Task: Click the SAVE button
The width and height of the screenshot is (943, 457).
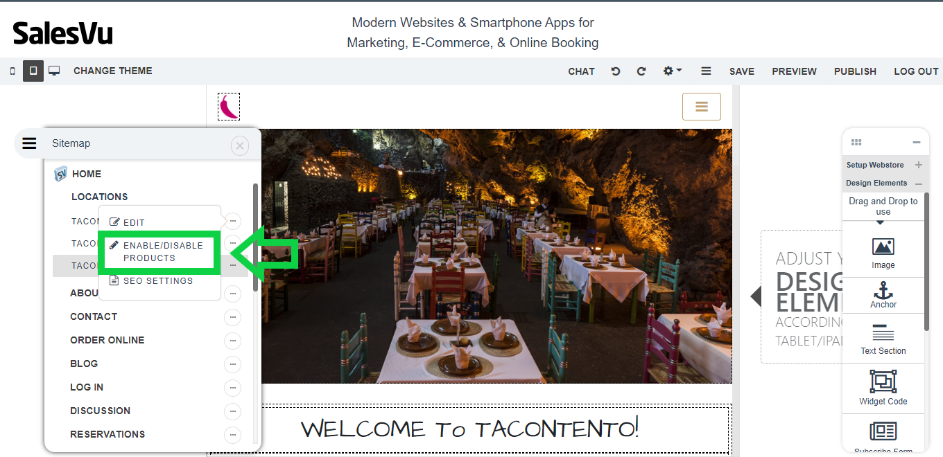Action: coord(741,71)
